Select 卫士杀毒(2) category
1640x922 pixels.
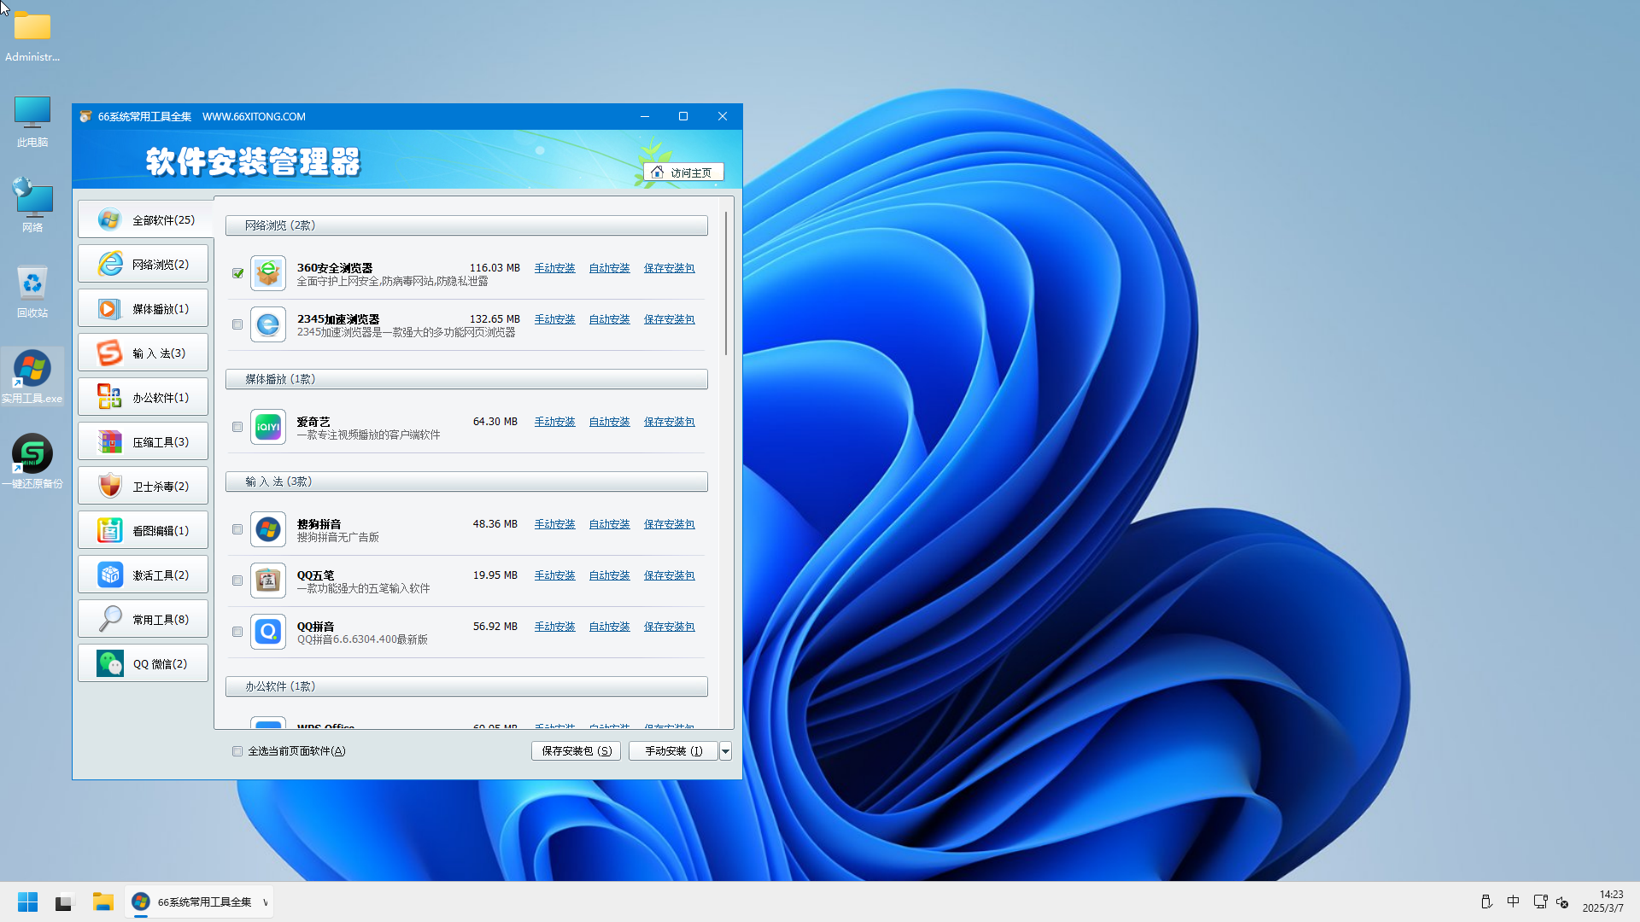[143, 486]
